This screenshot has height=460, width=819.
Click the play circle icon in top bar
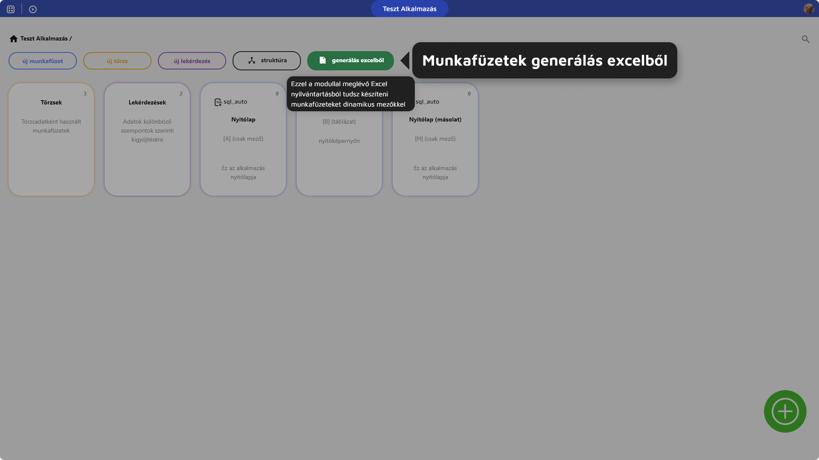[x=33, y=9]
